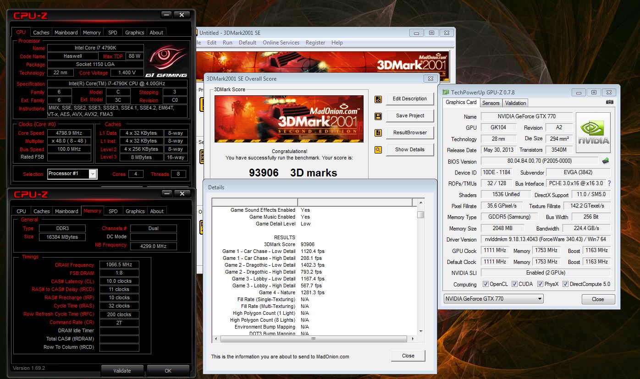
Task: Select the About tab in top CPU-Z window
Action: point(156,33)
